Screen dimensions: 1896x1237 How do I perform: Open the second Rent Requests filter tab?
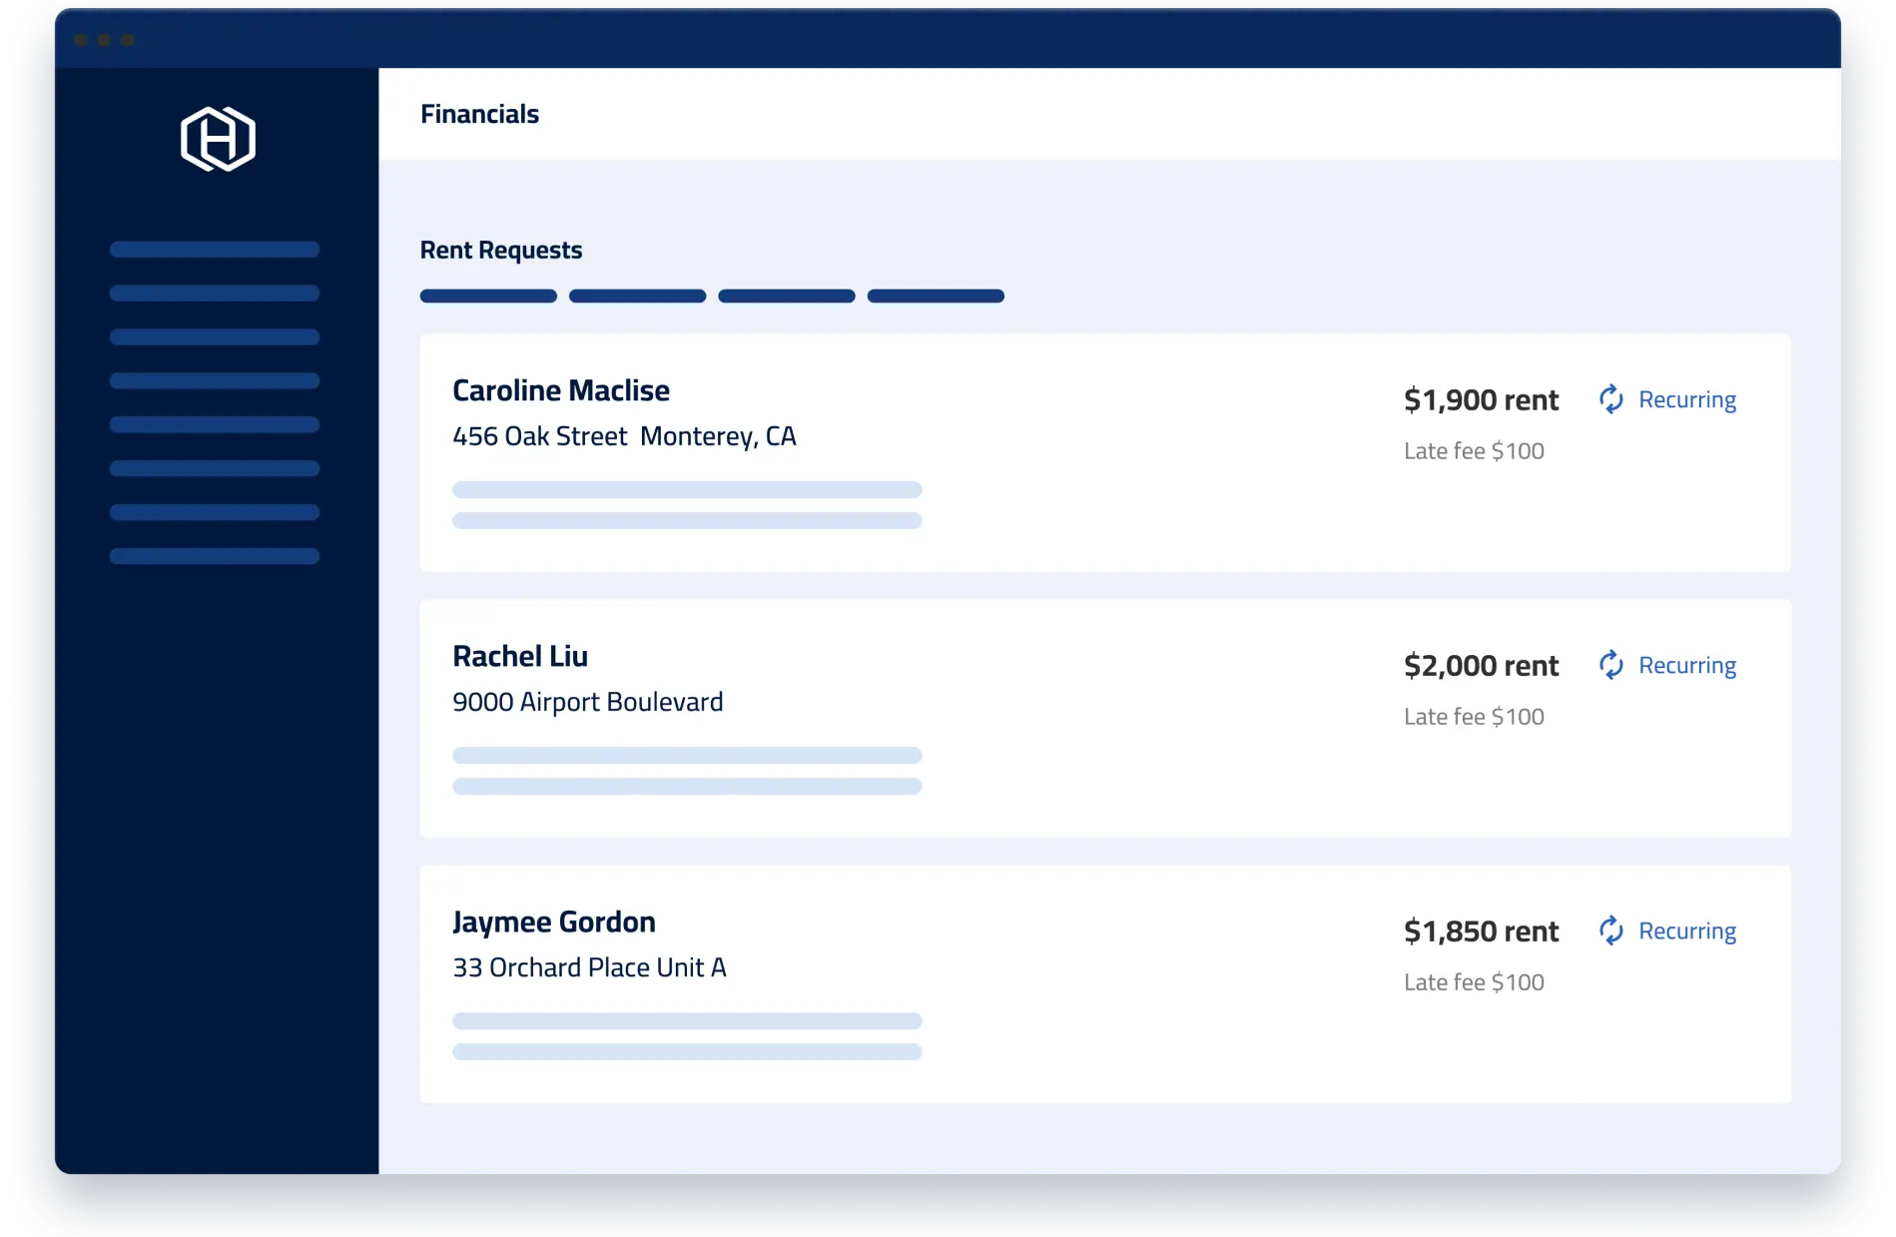(637, 296)
